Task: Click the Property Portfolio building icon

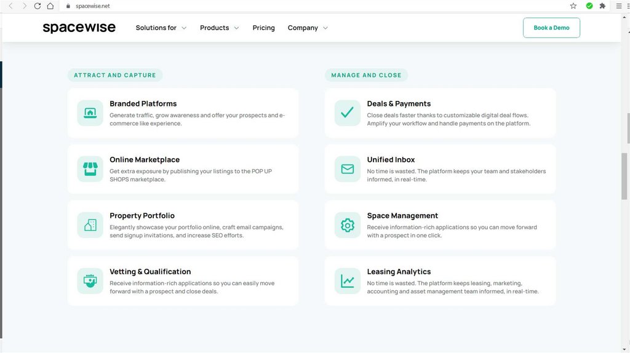Action: tap(90, 225)
